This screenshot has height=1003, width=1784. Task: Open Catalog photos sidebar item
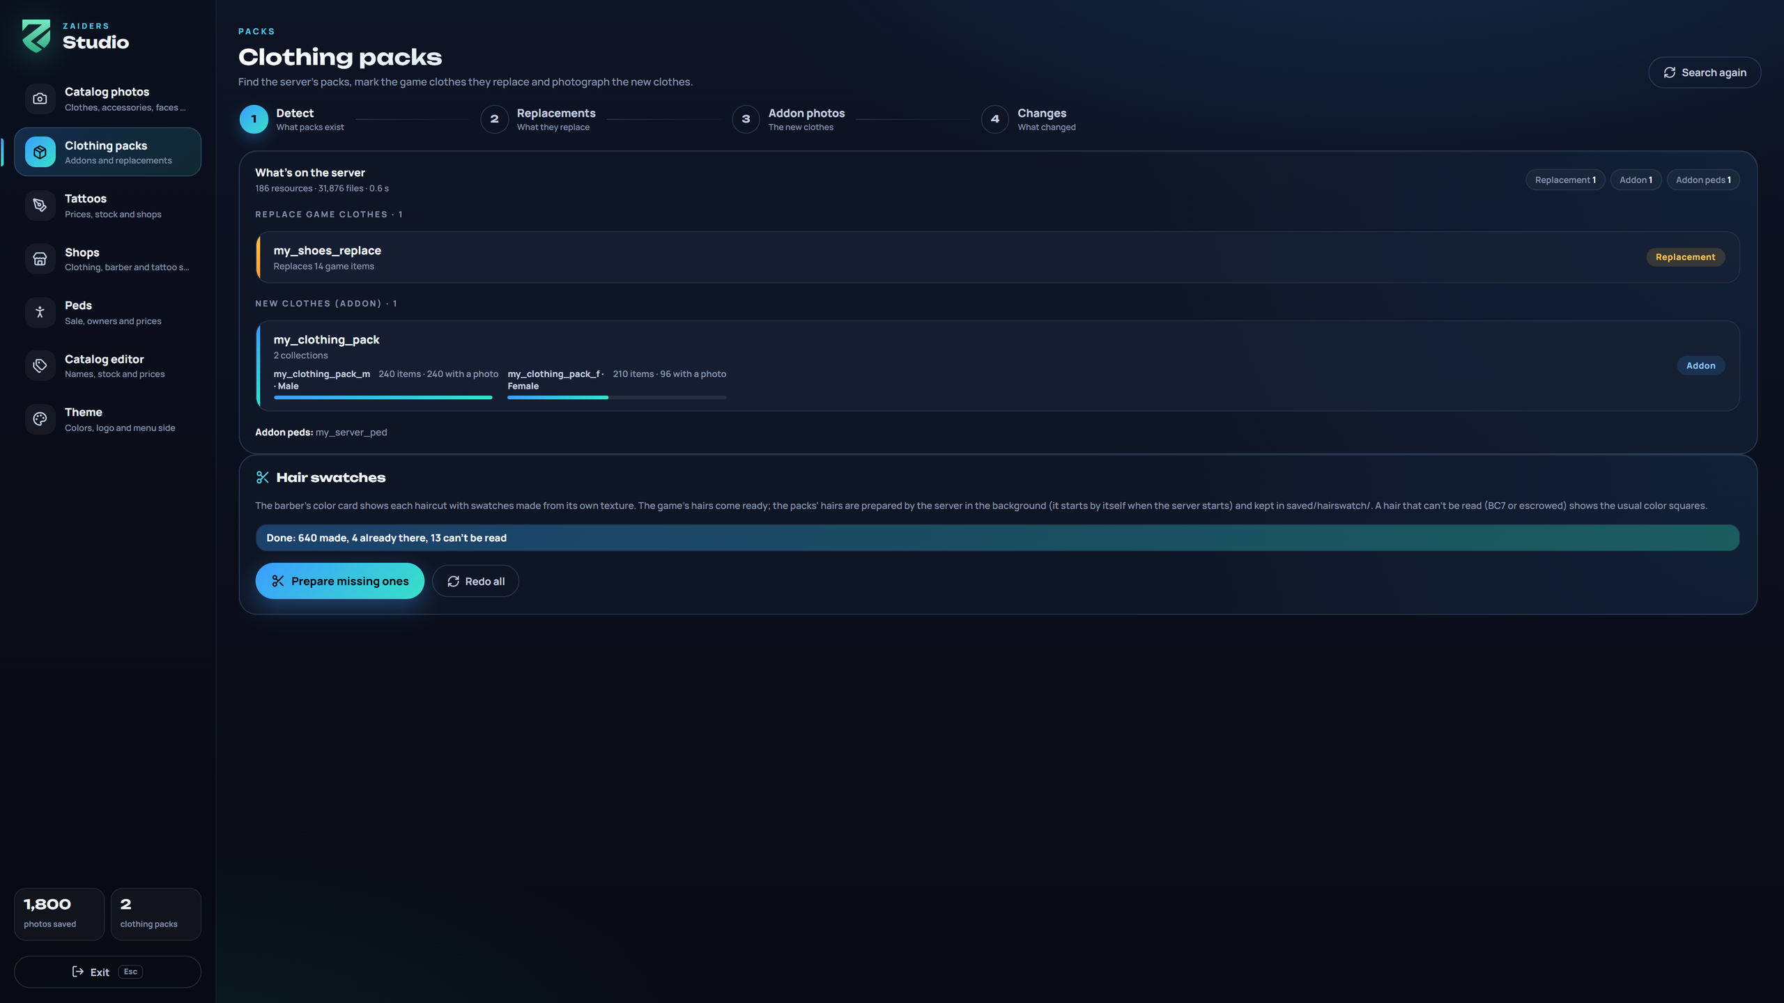pos(107,99)
